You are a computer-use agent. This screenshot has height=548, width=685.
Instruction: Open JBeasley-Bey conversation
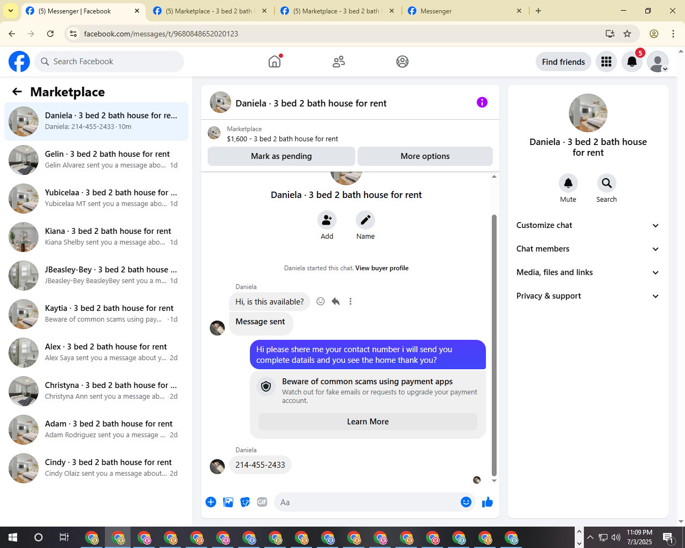coord(96,276)
